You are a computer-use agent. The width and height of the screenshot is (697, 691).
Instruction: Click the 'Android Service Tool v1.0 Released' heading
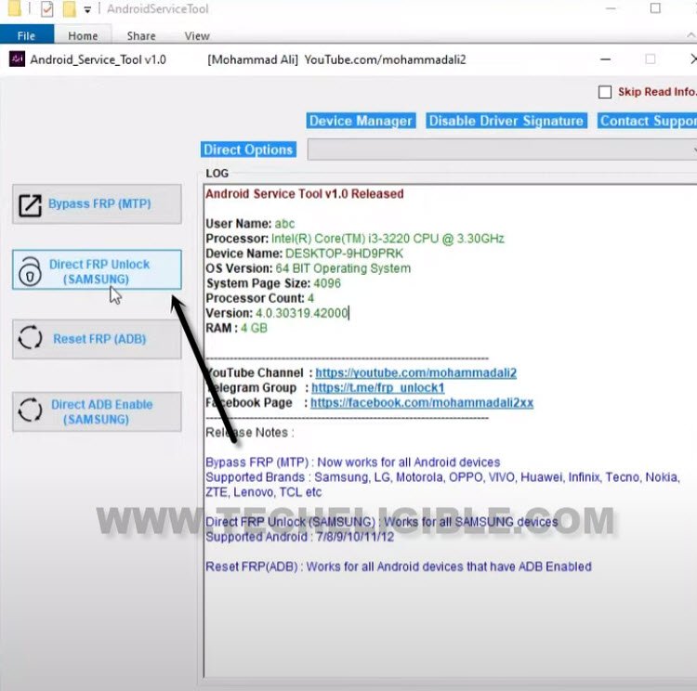[305, 194]
